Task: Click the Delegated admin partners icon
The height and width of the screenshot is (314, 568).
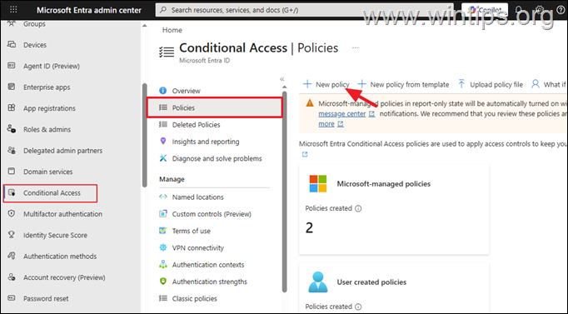Action: (12, 150)
